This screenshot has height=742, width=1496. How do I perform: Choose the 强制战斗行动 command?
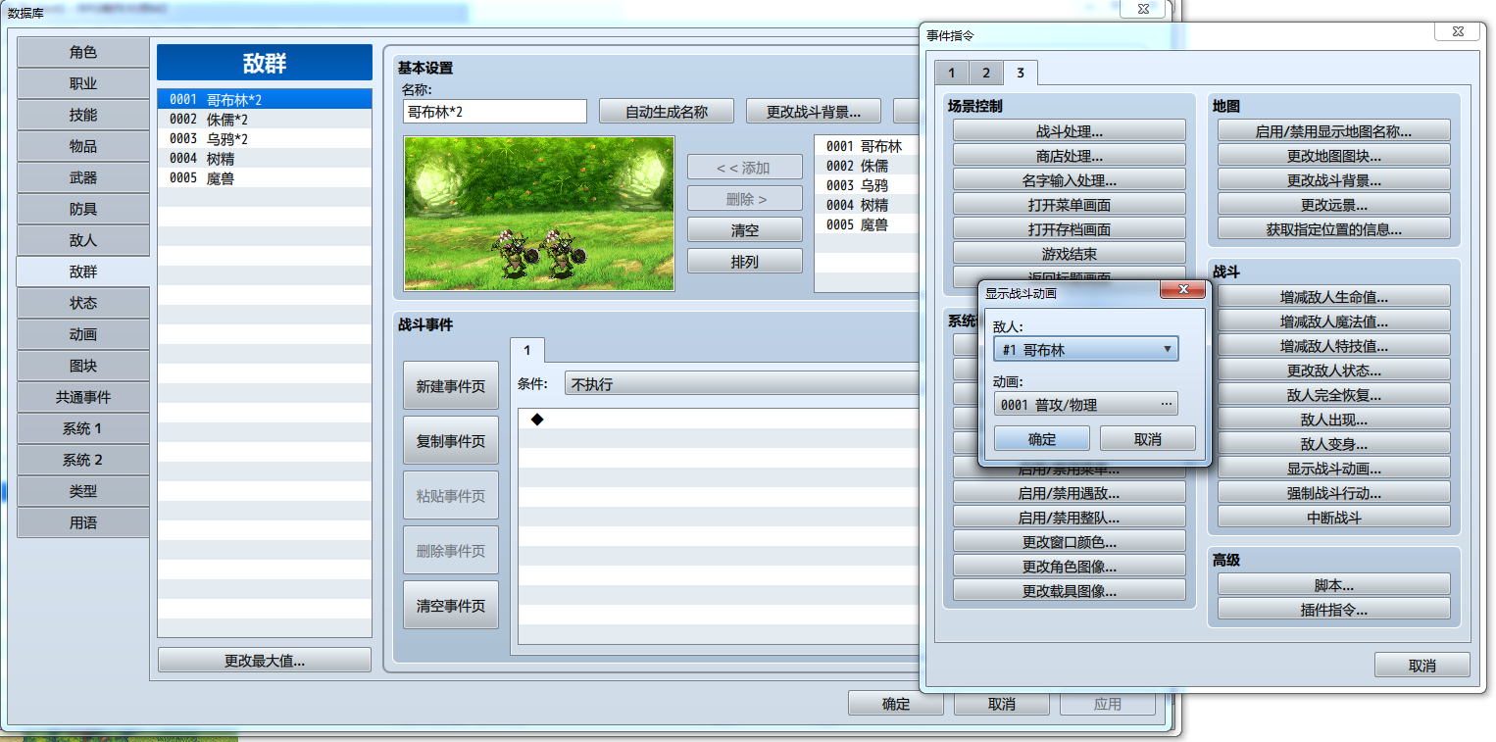pos(1334,492)
